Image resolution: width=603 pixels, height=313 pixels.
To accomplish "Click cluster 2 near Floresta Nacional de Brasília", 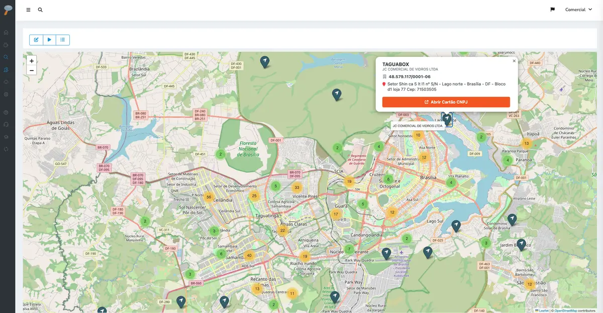I will point(220,154).
